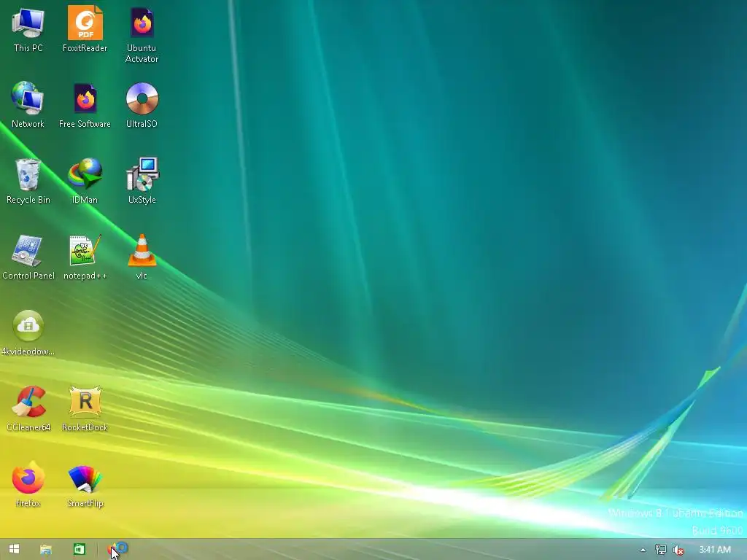Screen dimensions: 747x560
Task: Open the Store app on the taskbar
Action: (x=79, y=550)
